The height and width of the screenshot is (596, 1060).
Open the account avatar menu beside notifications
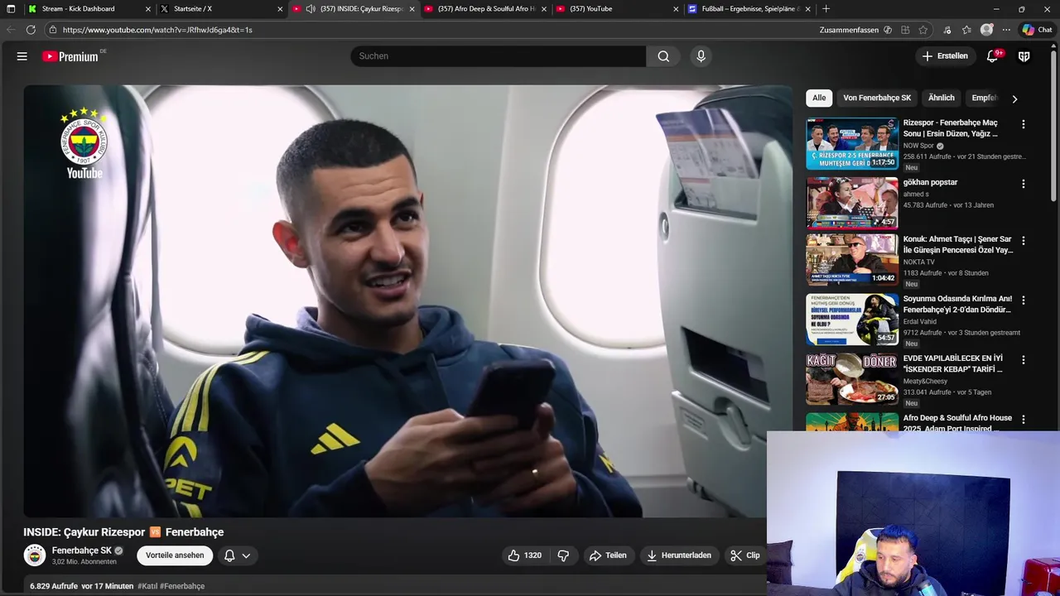[1024, 56]
